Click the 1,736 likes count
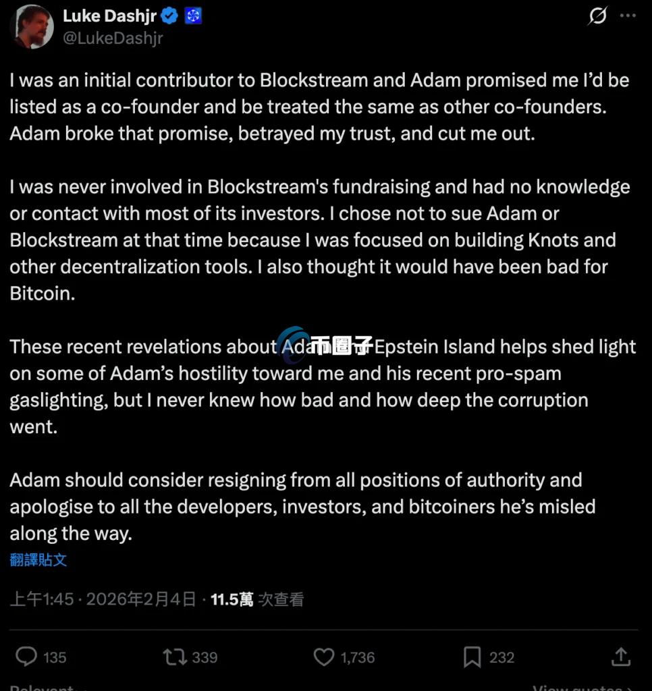This screenshot has height=691, width=652. coord(358,657)
